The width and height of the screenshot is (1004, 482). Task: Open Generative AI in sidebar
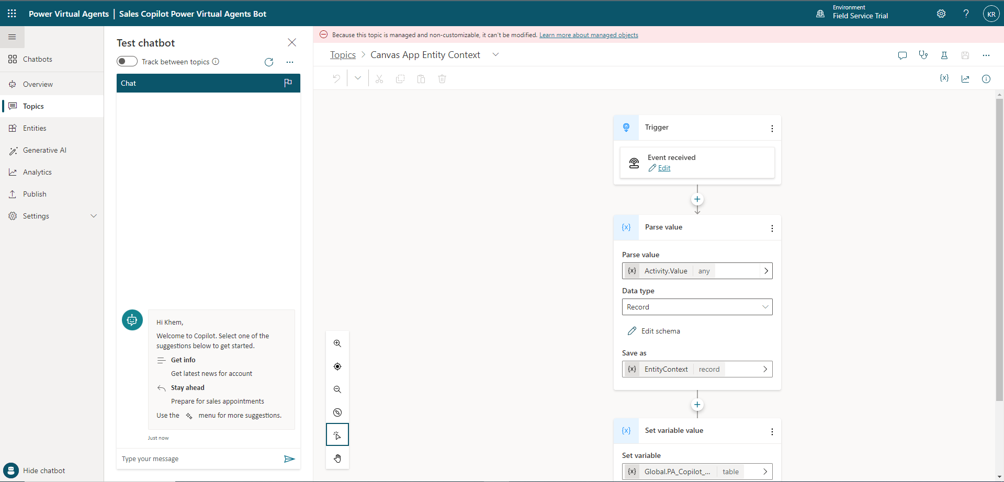click(44, 150)
